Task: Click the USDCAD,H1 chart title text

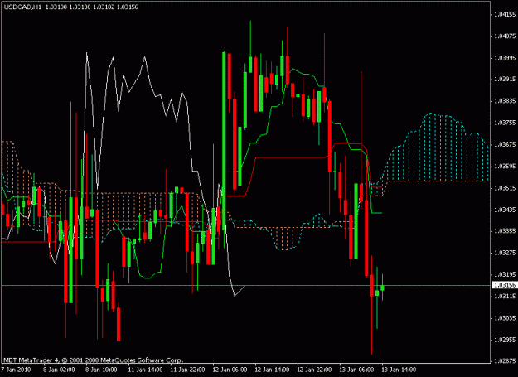Action: click(22, 7)
